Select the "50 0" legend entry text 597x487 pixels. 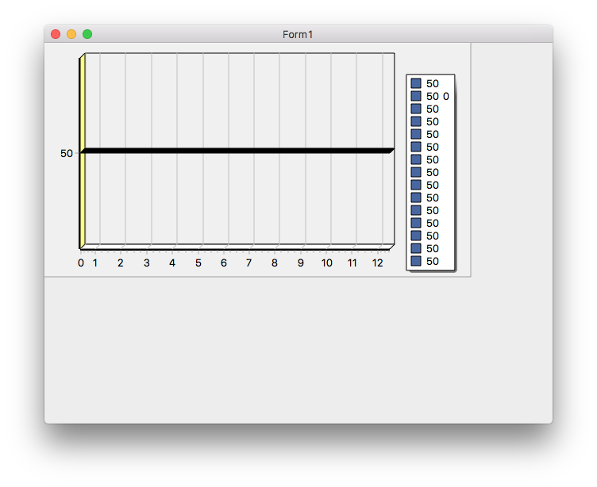(438, 96)
